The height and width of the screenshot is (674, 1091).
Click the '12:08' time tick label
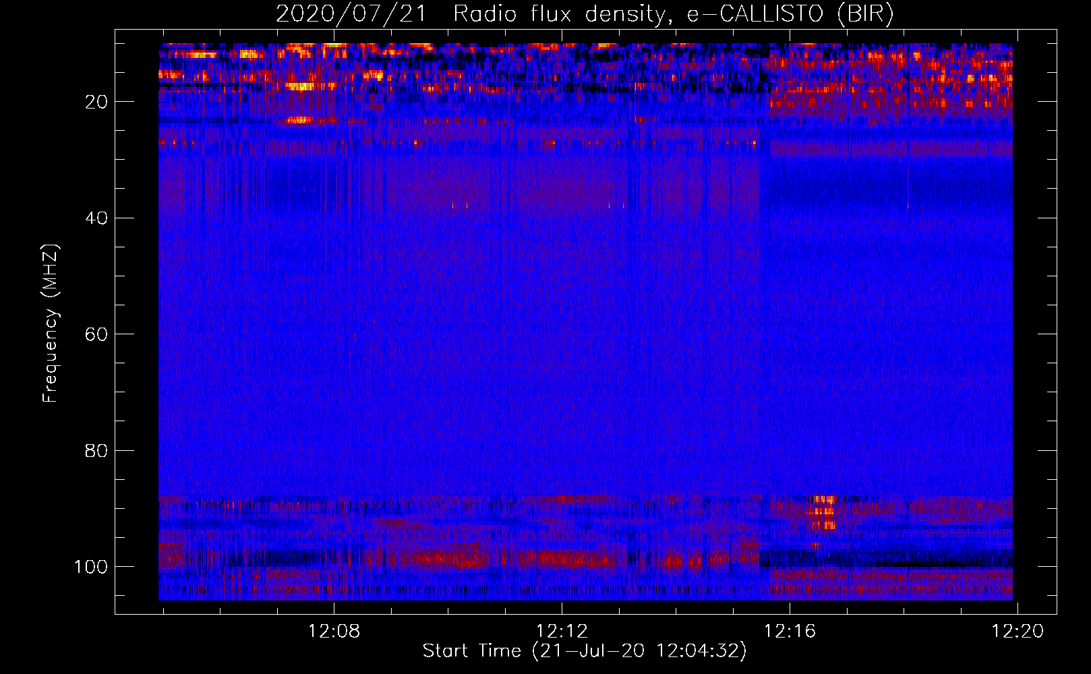click(334, 632)
